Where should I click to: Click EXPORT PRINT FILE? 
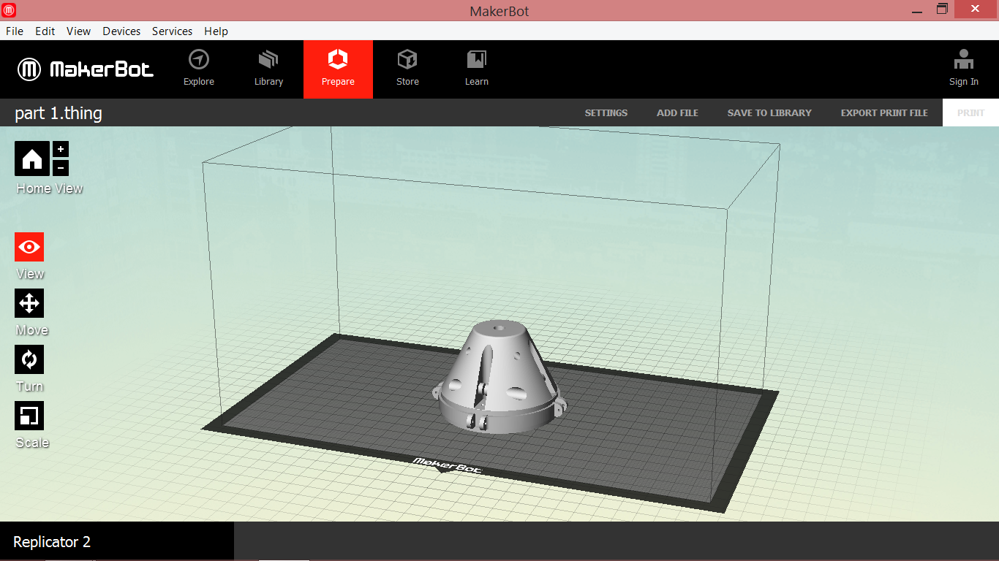coord(884,112)
